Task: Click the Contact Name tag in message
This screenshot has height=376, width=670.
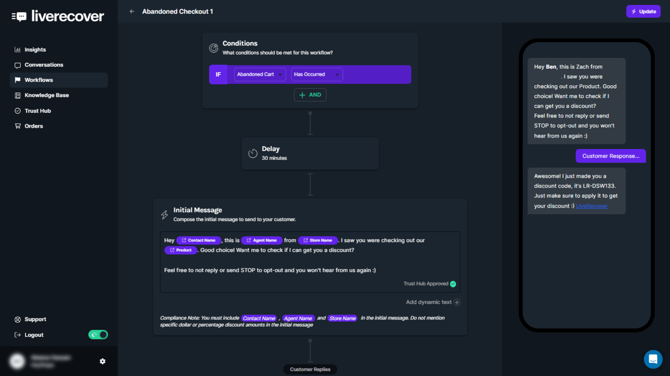Action: coord(198,240)
